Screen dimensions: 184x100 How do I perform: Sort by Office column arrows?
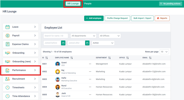[128, 58]
